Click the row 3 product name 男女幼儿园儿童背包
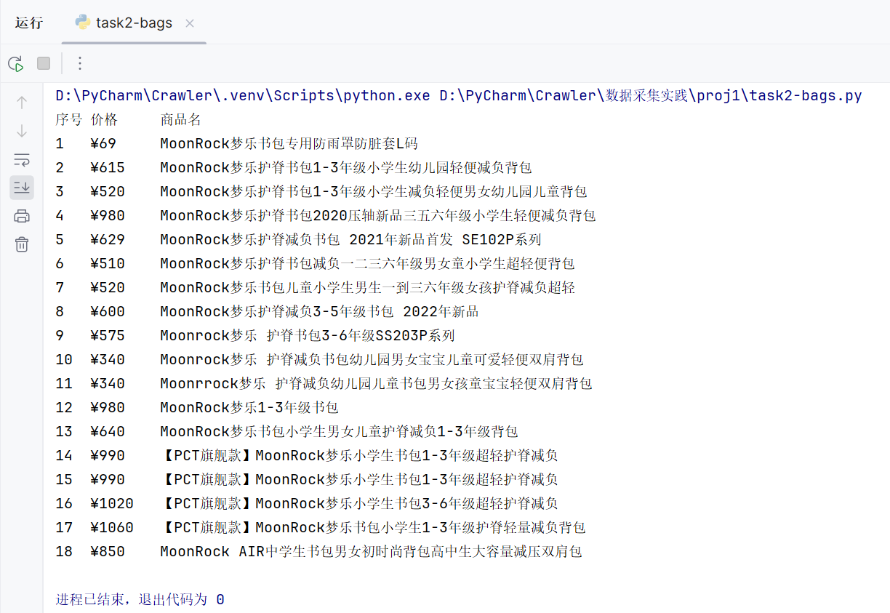 coord(374,191)
